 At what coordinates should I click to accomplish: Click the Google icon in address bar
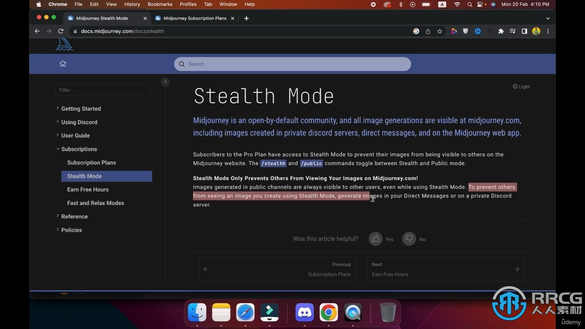click(416, 31)
